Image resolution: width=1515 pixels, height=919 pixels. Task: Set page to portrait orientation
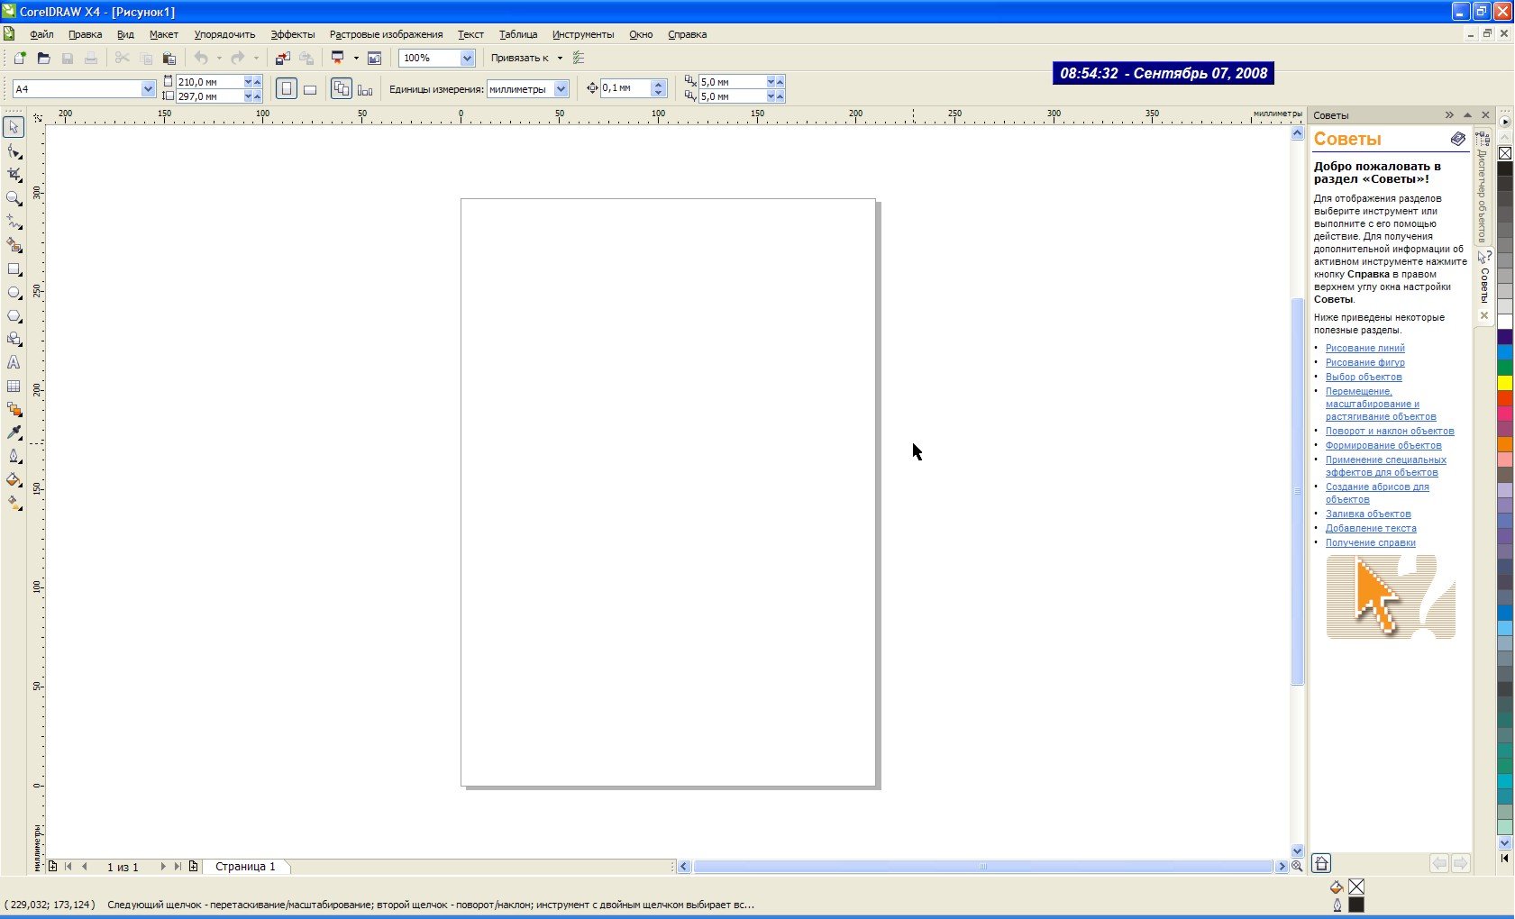(x=286, y=89)
